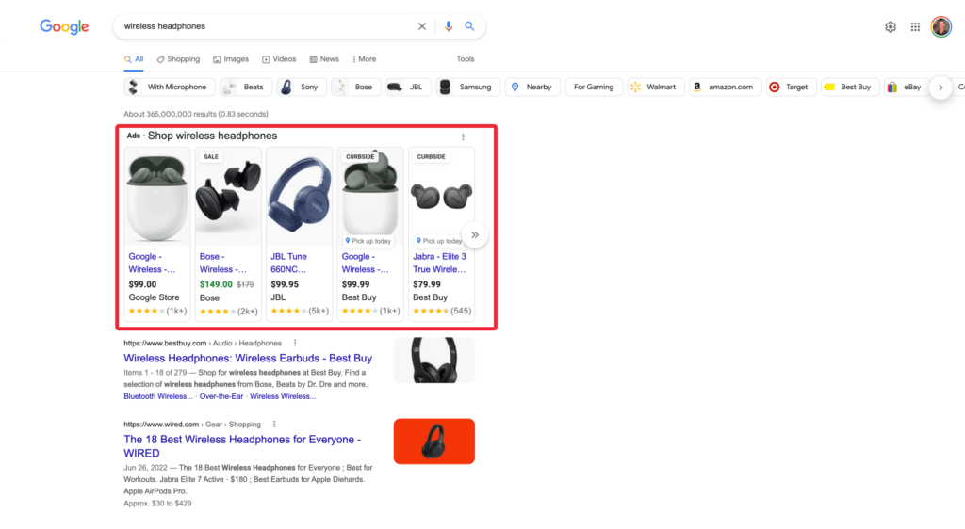Open the Google apps grid
The height and width of the screenshot is (529, 965).
[x=915, y=27]
